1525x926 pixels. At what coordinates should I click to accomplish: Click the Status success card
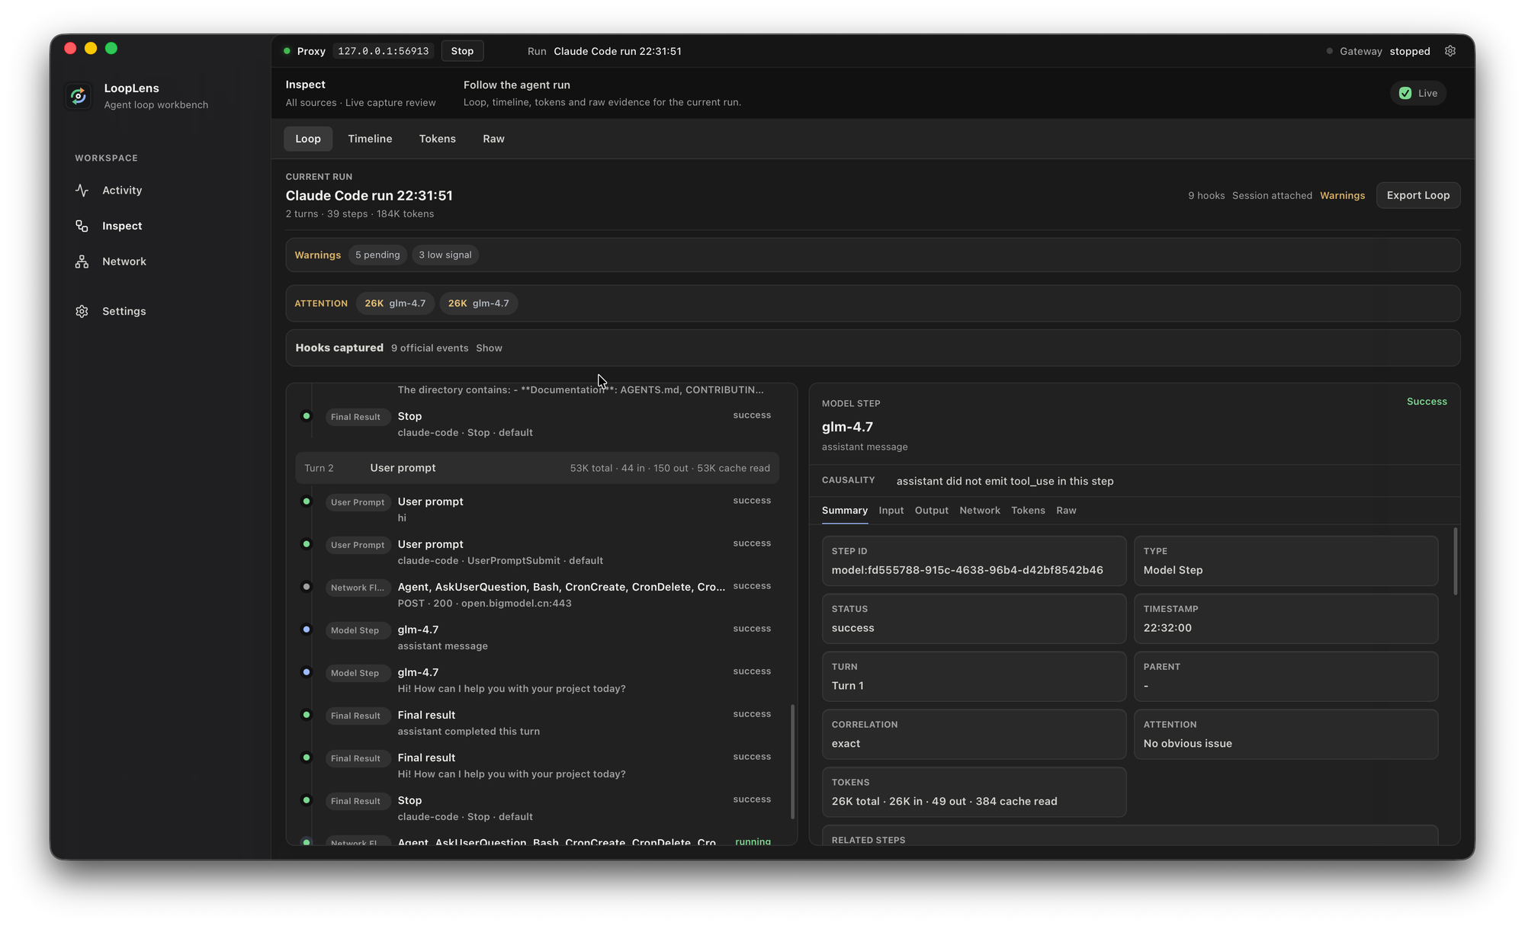[974, 619]
